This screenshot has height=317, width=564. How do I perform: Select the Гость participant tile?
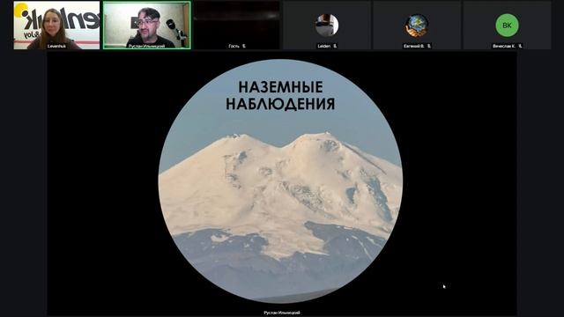click(x=237, y=26)
